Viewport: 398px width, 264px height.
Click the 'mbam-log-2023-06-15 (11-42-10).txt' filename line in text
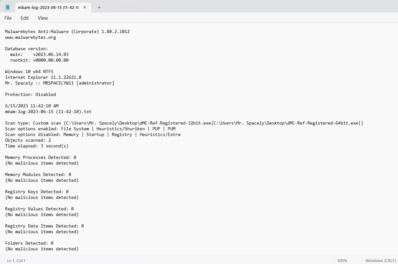[48, 112]
